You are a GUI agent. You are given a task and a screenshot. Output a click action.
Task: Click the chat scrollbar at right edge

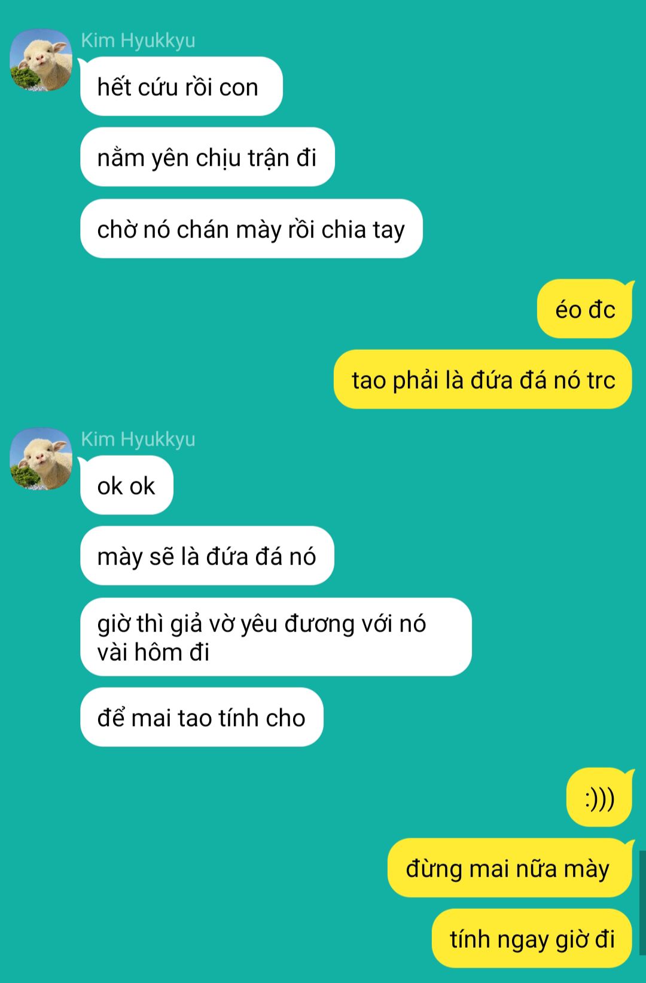coord(642,903)
